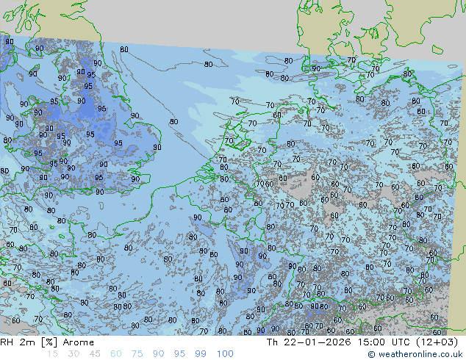Click the forecast date 'Th 22-01-2026 15:00 UTC (12+03)'
466x360 pixels.
click(362, 342)
